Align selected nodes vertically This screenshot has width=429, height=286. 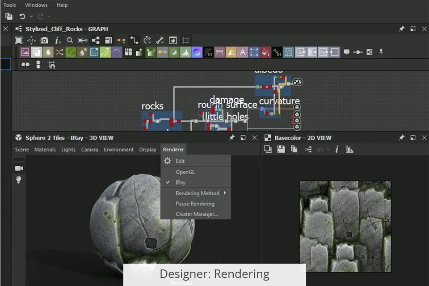(38, 65)
